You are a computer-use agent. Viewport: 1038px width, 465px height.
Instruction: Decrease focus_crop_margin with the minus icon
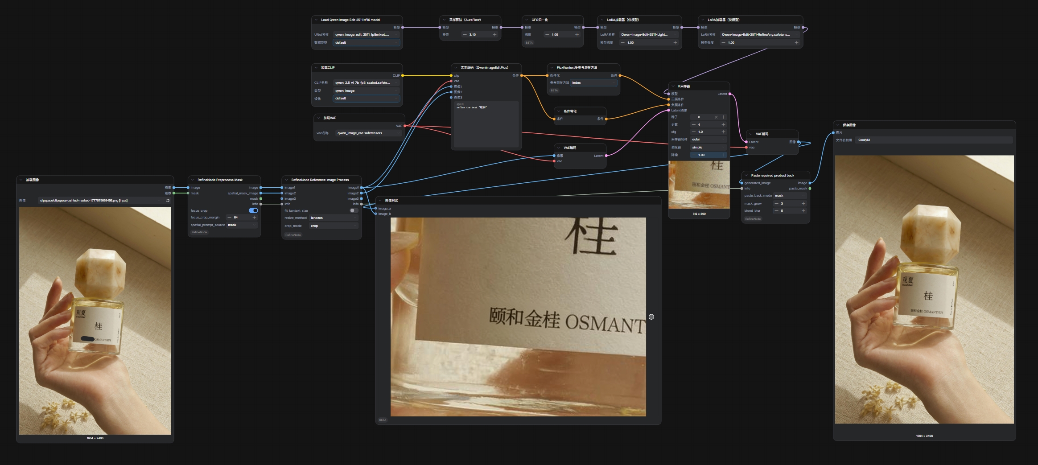point(229,218)
